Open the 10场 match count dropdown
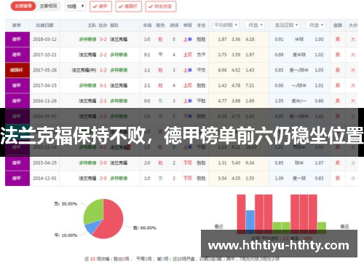 tap(76, 7)
